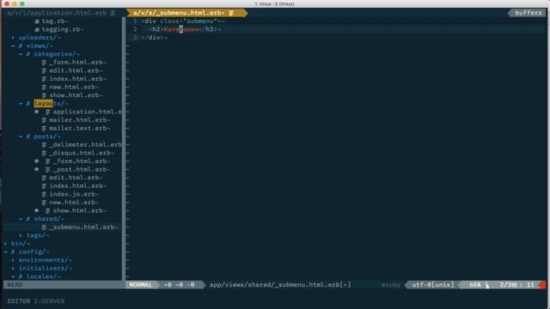Image resolution: width=550 pixels, height=309 pixels.
Task: Expand the tags/ folder arrow
Action: (x=21, y=235)
